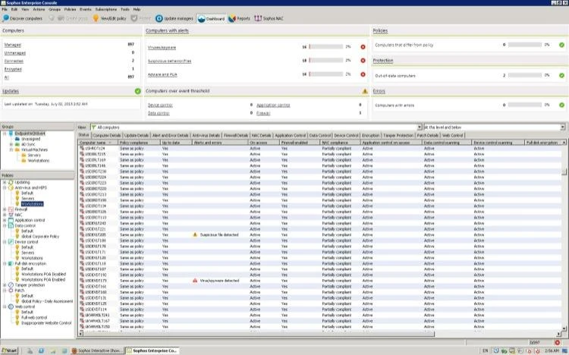This screenshot has width=569, height=355.
Task: Click the Managed computers link
Action: tap(13, 45)
